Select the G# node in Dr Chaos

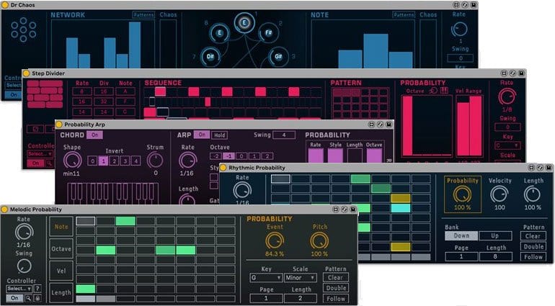(x=278, y=57)
